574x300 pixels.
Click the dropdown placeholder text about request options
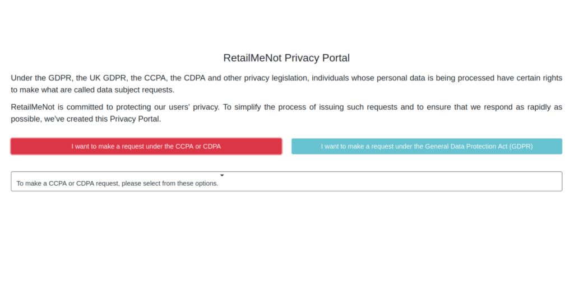[117, 184]
